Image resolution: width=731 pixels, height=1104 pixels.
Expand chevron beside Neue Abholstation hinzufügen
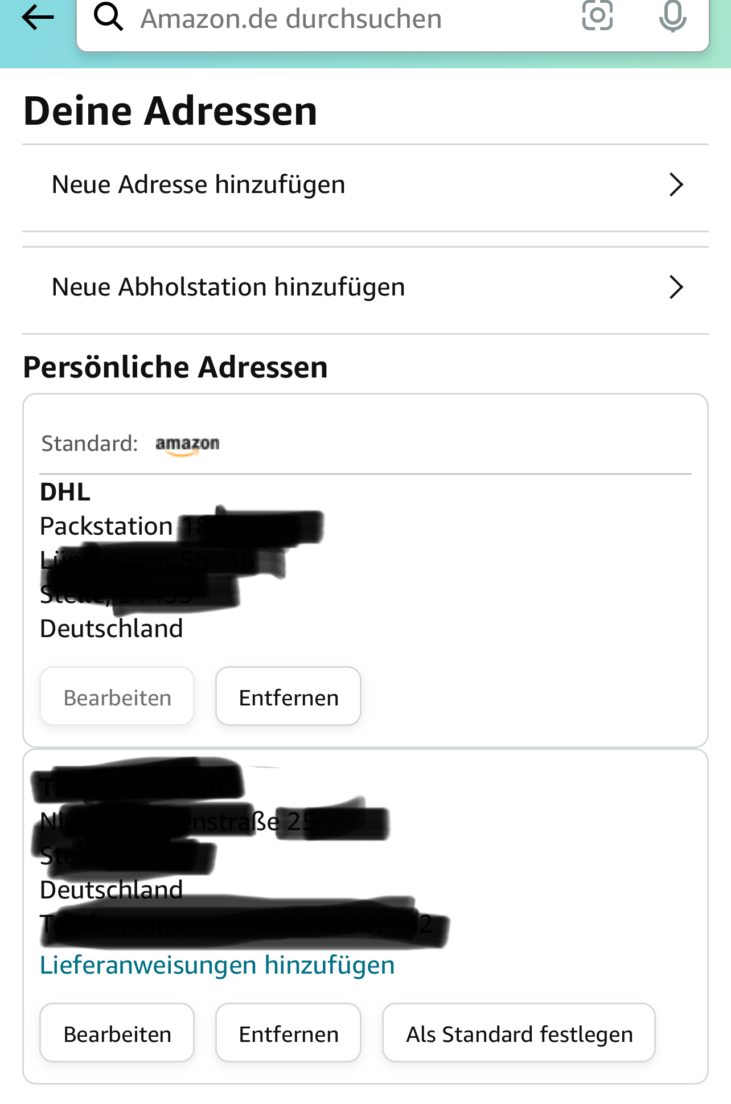pyautogui.click(x=676, y=288)
